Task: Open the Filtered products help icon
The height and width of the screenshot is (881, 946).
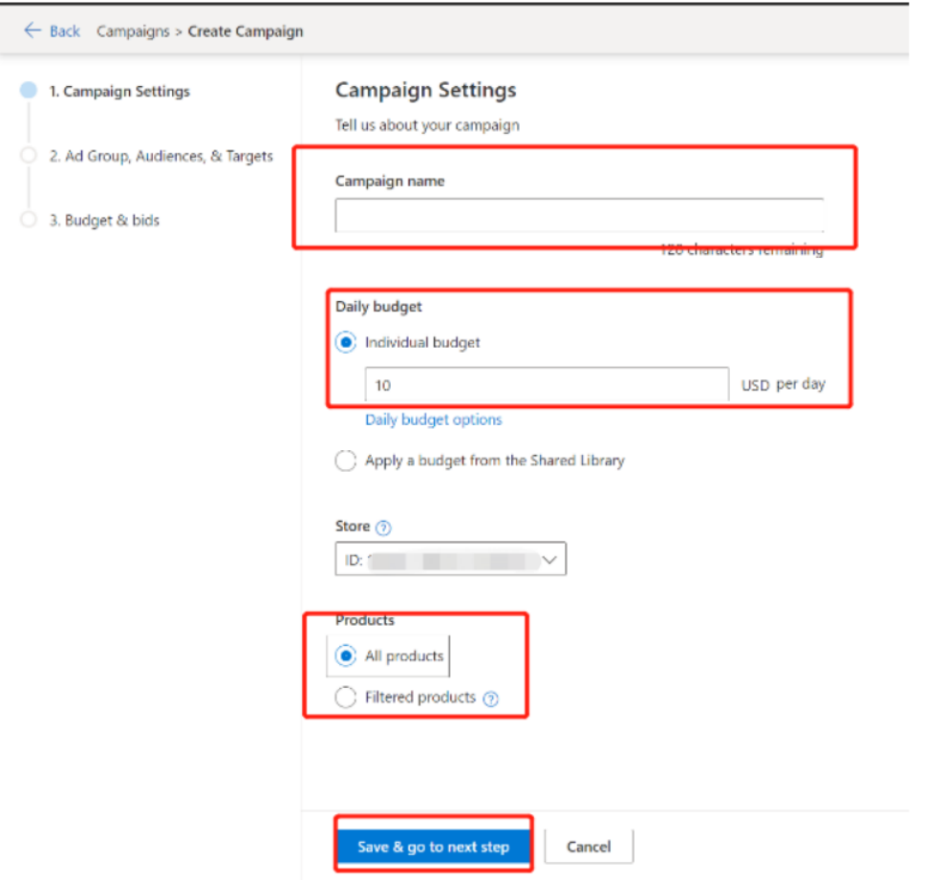Action: point(491,698)
